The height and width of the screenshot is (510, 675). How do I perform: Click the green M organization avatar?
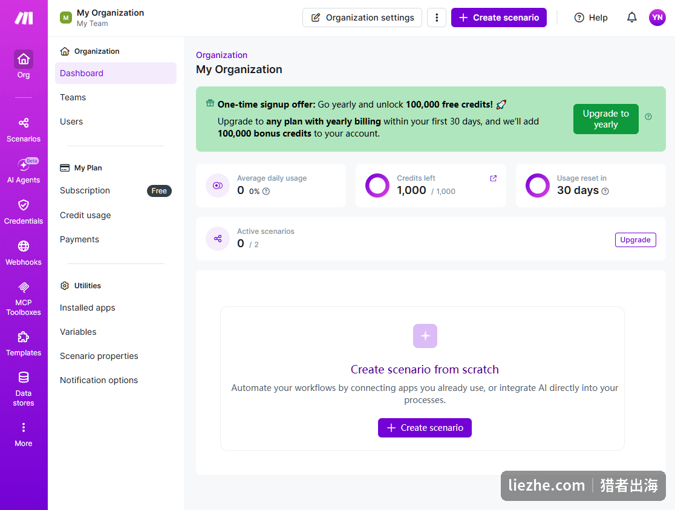[x=65, y=18]
